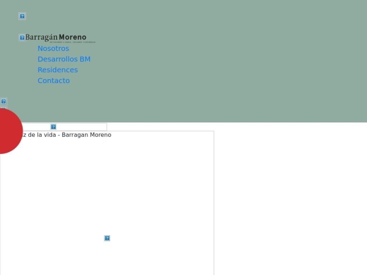The width and height of the screenshot is (367, 275).
Task: Open the Nosotros link
Action: point(53,48)
